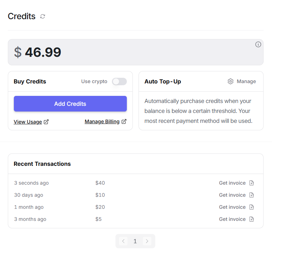Go to previous transactions page
Viewport: 281px width, 261px height.
123,241
